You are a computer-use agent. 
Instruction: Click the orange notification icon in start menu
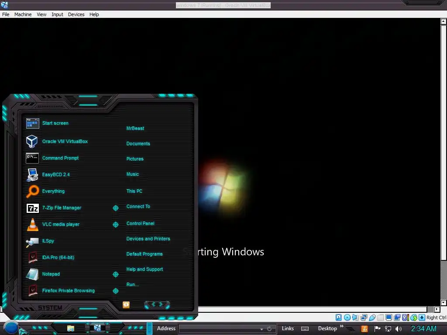126,305
